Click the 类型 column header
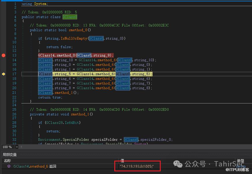Image resolution: width=252 pixels, height=174 pixels. click(x=240, y=161)
